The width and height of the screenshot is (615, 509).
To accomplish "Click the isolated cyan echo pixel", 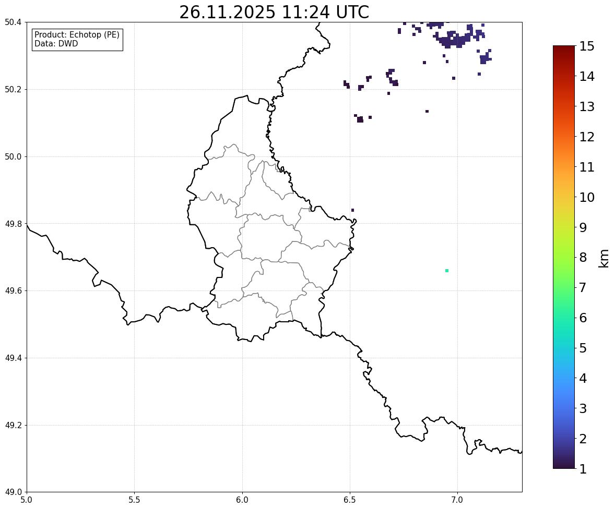I will (x=447, y=271).
